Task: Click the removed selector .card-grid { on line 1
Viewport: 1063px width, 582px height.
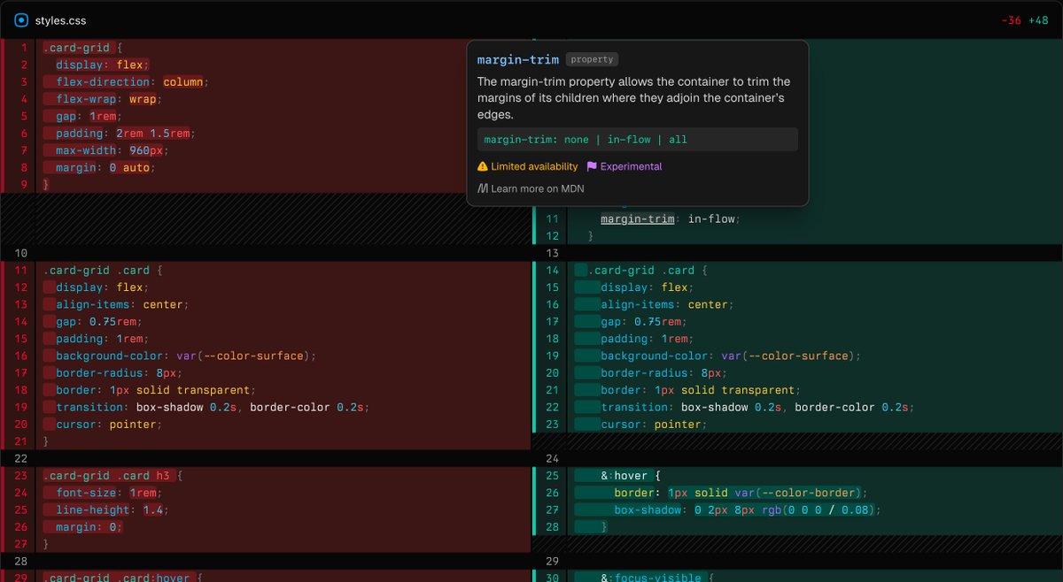Action: coord(83,48)
